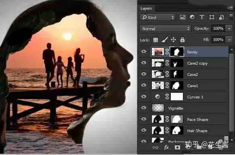Switch to the Layers tab

(x=146, y=8)
